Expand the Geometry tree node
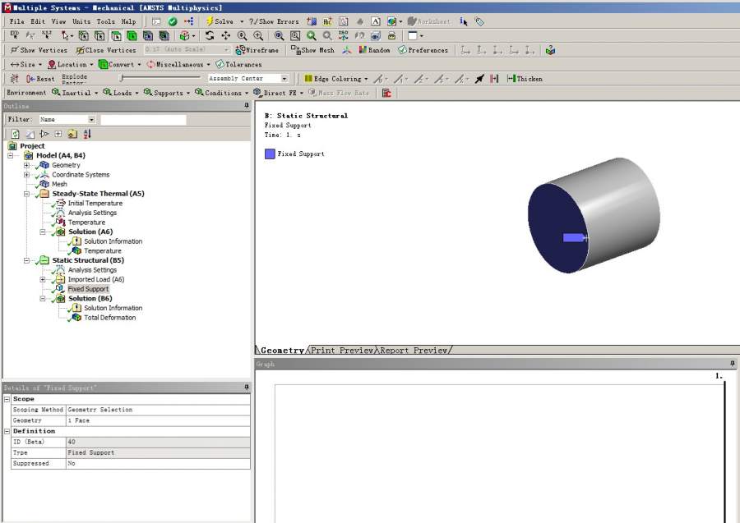Image resolution: width=740 pixels, height=523 pixels. click(27, 165)
